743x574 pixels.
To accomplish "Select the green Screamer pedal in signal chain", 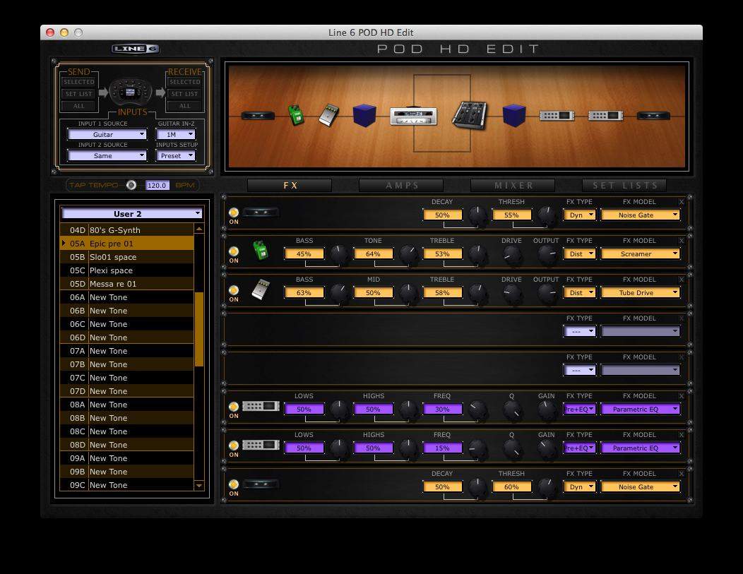I will pyautogui.click(x=296, y=114).
